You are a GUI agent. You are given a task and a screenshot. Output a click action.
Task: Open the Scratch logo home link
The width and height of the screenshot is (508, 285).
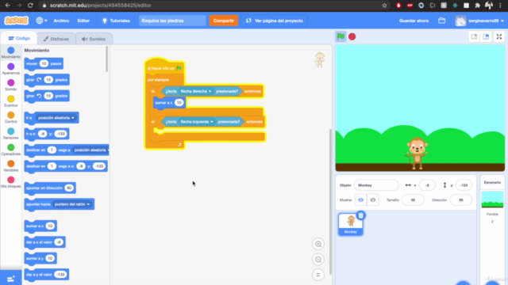(x=16, y=21)
